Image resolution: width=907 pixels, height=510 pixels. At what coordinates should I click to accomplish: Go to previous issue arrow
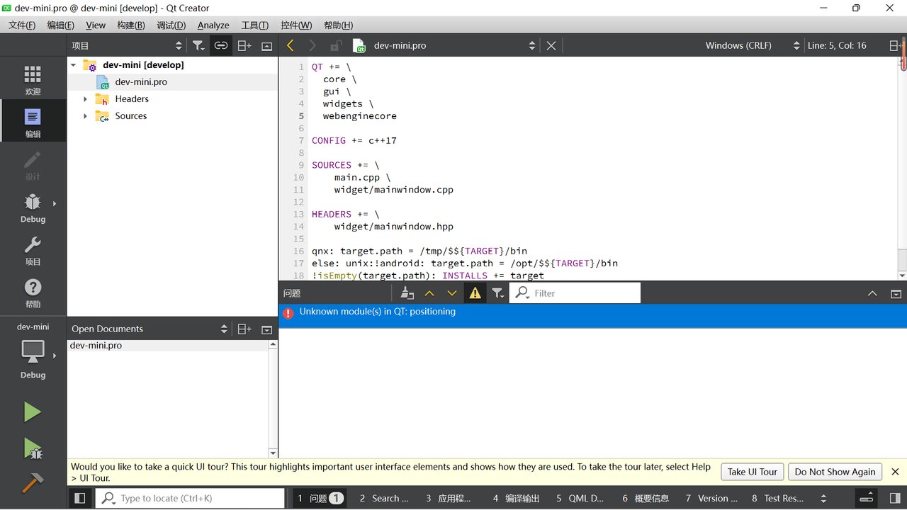pyautogui.click(x=429, y=293)
